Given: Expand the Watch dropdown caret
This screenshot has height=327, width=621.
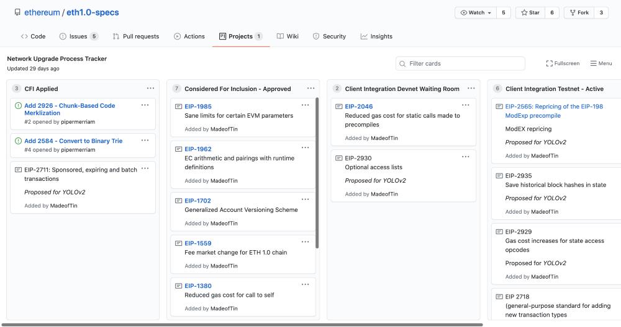Looking at the screenshot, I should [489, 13].
